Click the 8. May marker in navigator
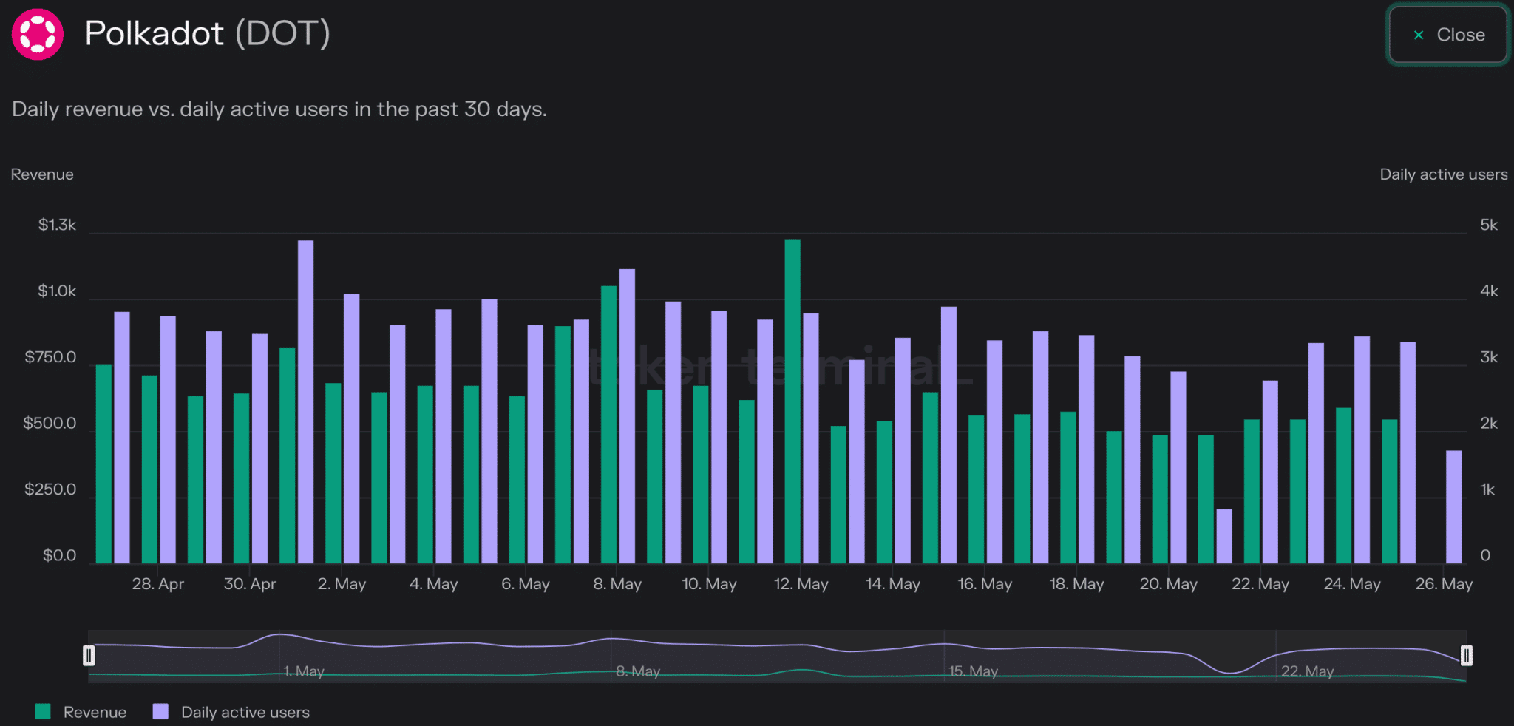1514x726 pixels. coord(637,671)
